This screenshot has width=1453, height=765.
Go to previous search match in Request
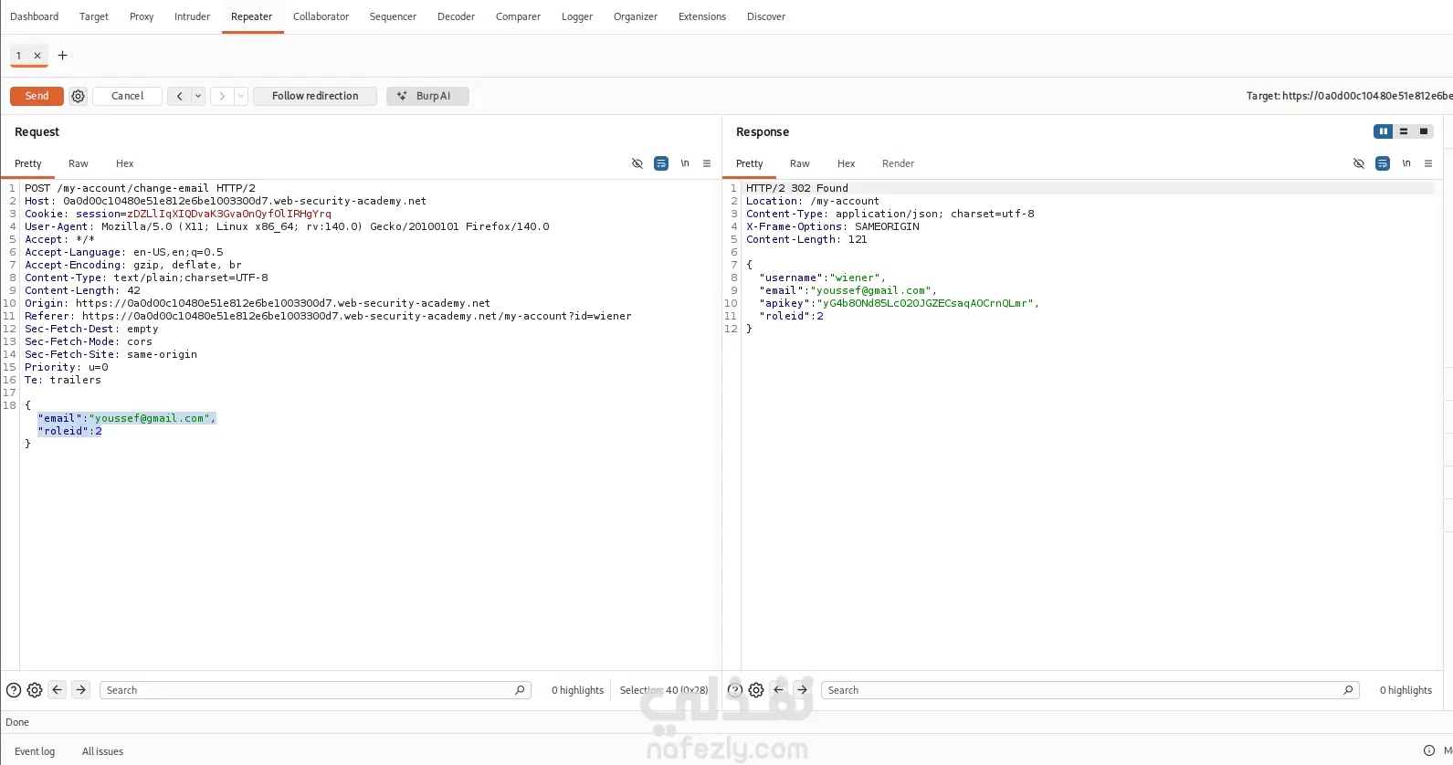coord(58,690)
